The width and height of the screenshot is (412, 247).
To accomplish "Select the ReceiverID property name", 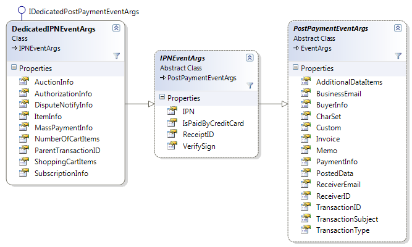I will pos(334,196).
